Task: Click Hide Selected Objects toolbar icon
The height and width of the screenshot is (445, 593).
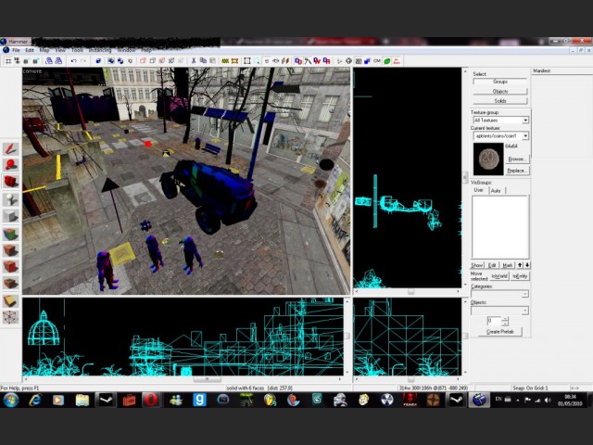Action: click(143, 60)
